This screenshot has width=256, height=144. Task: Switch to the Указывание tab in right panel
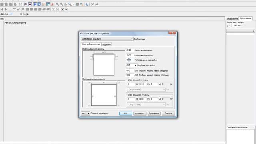(232, 19)
